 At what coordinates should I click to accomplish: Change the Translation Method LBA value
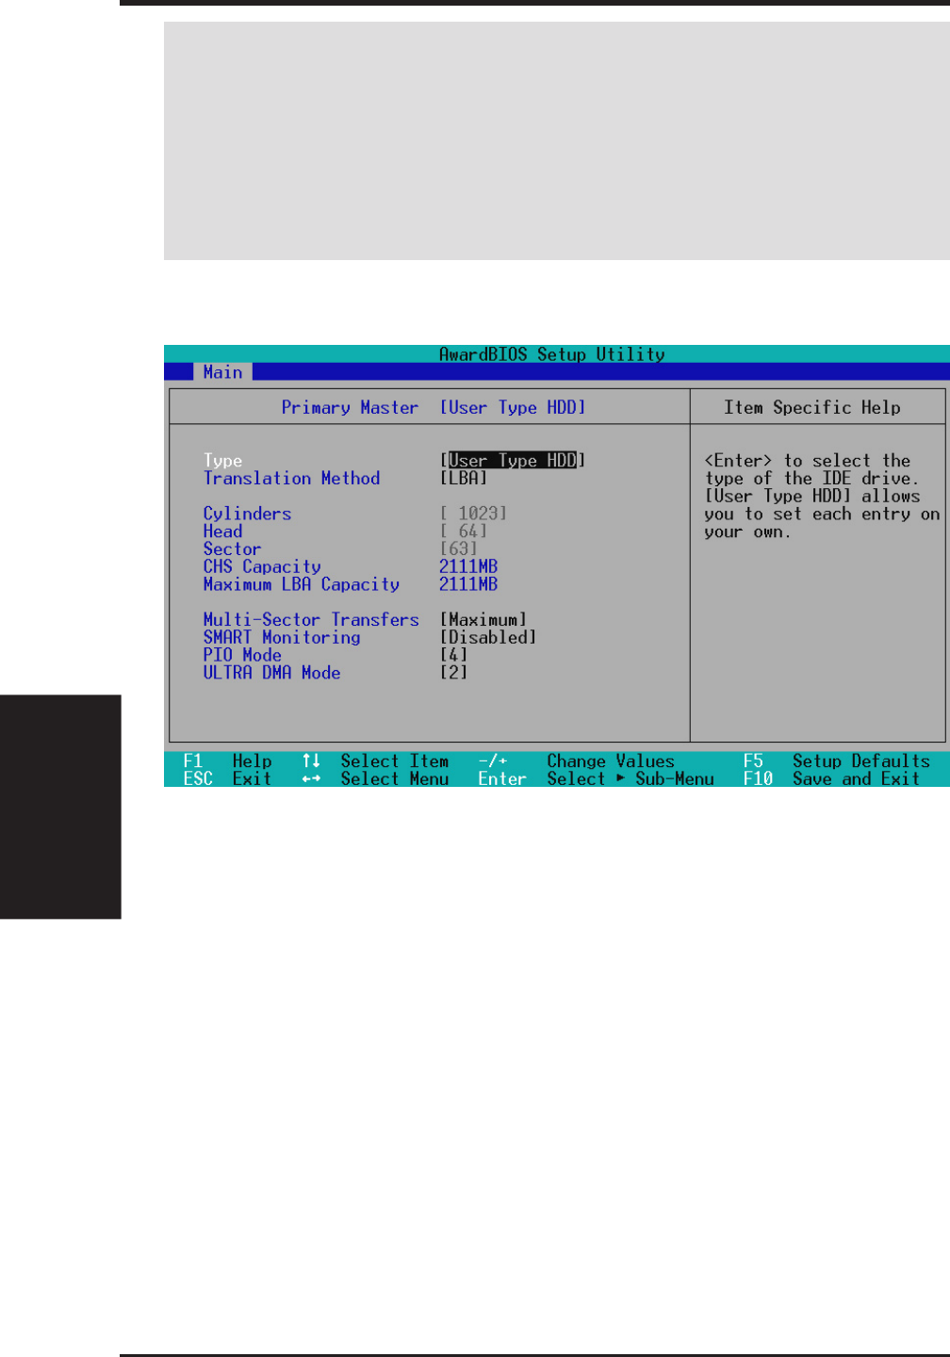[464, 479]
